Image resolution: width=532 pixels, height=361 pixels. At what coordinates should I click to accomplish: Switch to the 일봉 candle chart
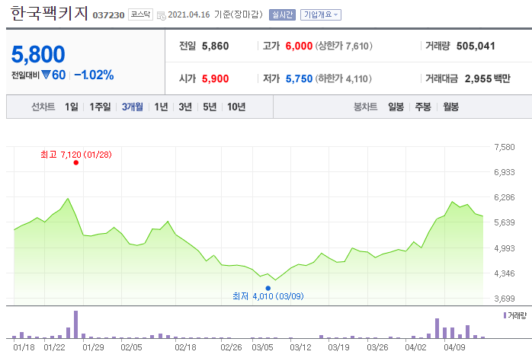point(396,107)
